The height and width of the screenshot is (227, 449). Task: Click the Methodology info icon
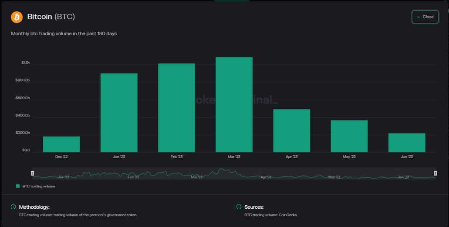[x=13, y=207]
